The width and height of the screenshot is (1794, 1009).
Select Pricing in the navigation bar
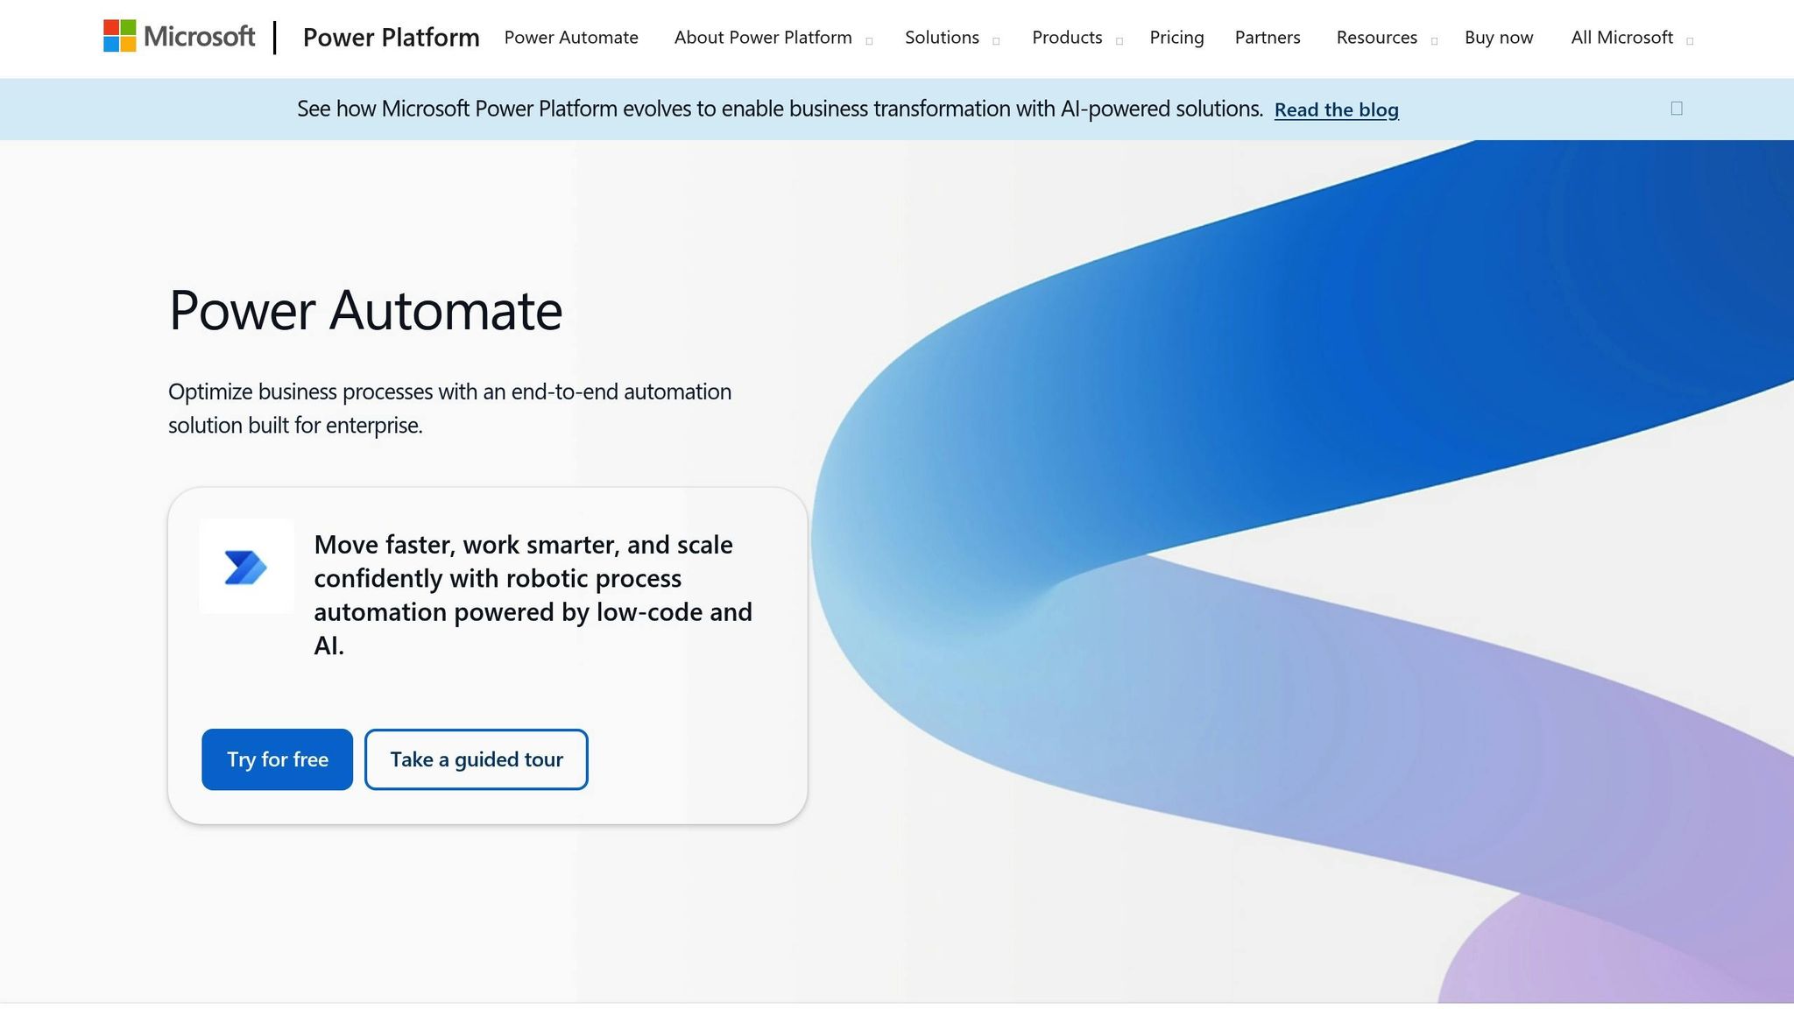click(x=1176, y=38)
